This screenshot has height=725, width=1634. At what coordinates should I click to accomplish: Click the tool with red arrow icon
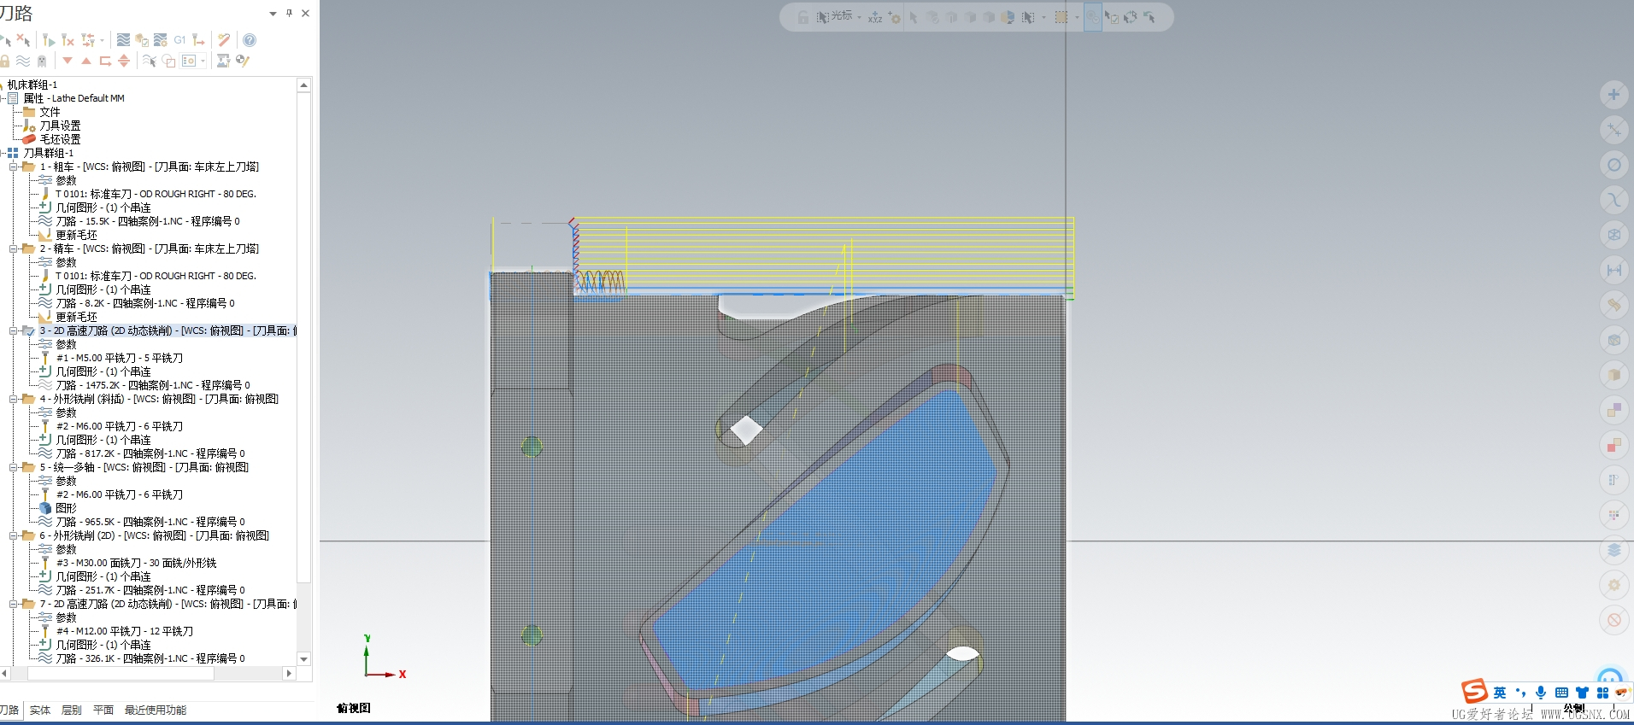198,40
